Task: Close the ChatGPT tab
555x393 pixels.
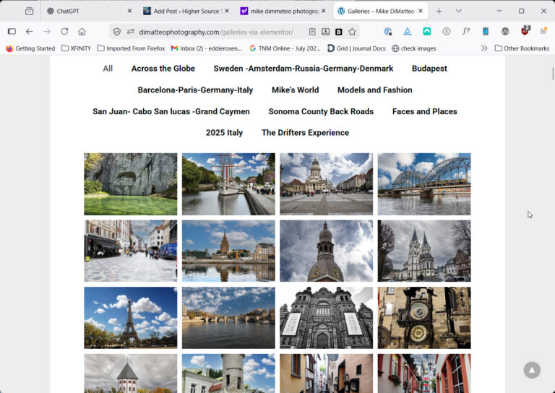Action: (129, 11)
